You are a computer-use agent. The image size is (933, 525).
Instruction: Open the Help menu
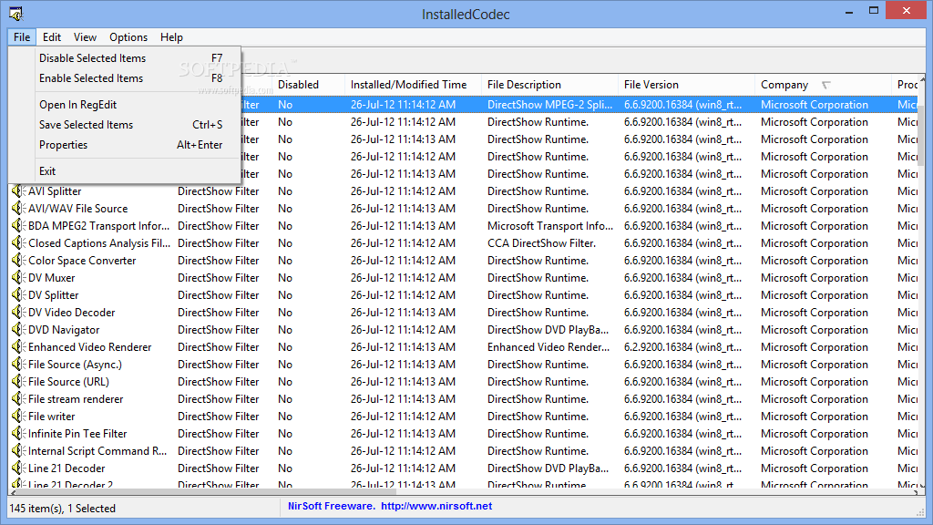point(171,36)
